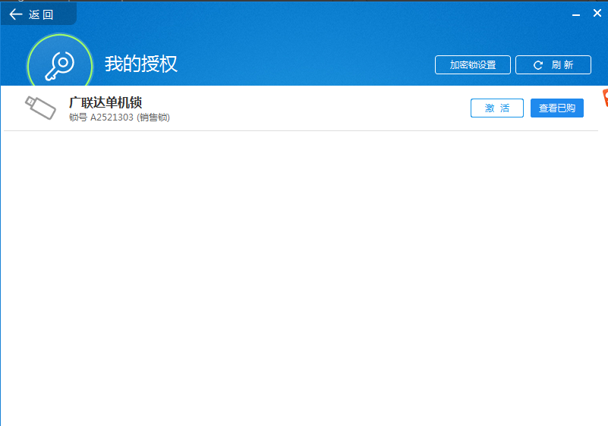The height and width of the screenshot is (426, 608).
Task: Click the 我的授权 heading
Action: [140, 64]
